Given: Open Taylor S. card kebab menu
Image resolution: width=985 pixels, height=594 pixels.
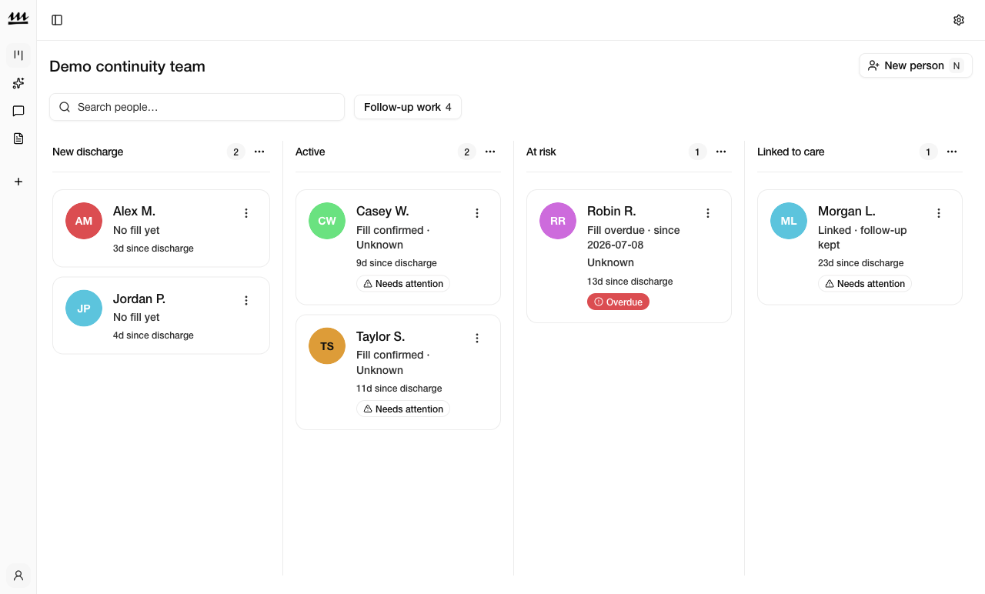Looking at the screenshot, I should coord(477,339).
